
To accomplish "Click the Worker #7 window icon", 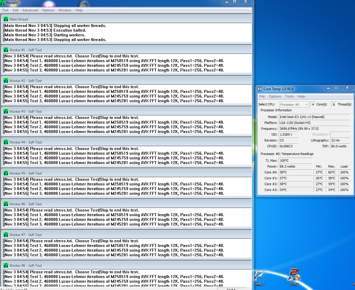I will [x=6, y=235].
